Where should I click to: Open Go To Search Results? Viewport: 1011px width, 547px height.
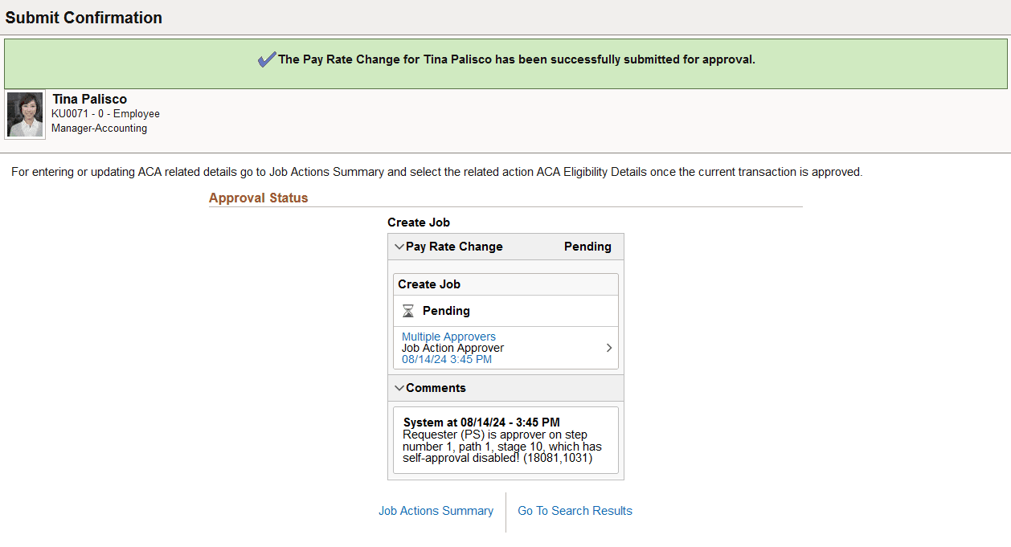click(x=574, y=511)
